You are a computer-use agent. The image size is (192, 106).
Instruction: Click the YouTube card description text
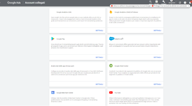click(x=135, y=101)
